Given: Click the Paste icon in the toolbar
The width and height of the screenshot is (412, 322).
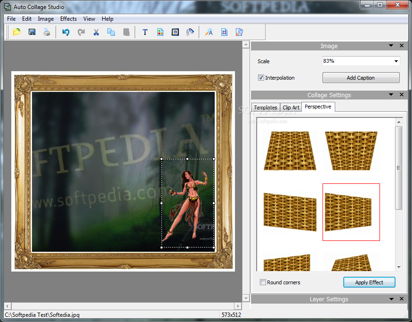Looking at the screenshot, I should coord(126,32).
